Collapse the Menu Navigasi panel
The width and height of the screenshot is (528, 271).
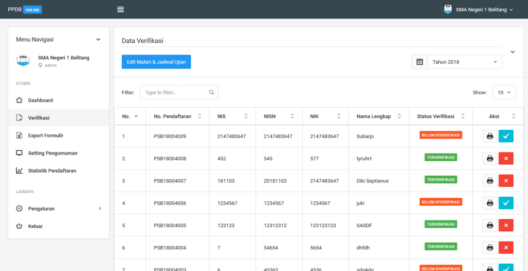coord(98,40)
